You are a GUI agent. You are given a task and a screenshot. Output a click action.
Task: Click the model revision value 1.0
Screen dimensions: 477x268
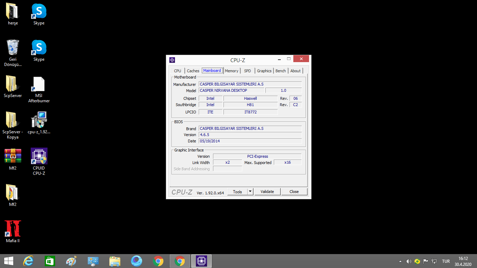click(284, 90)
